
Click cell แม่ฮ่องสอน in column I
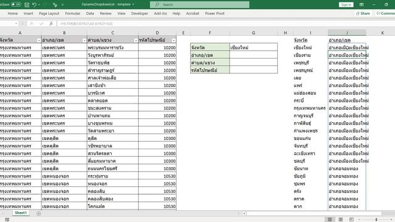[x=310, y=93]
